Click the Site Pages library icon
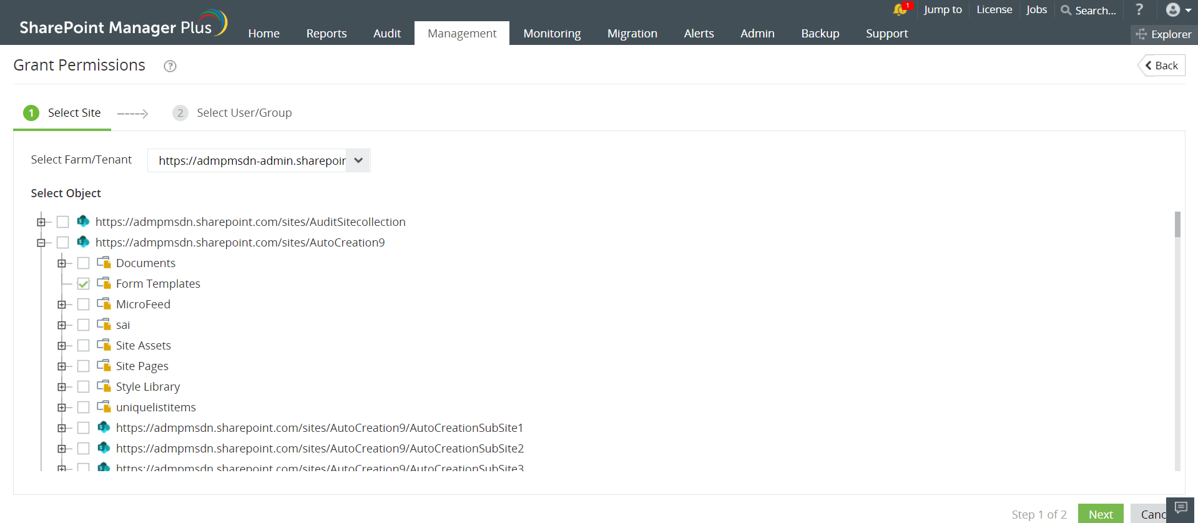This screenshot has width=1198, height=523. (x=104, y=365)
